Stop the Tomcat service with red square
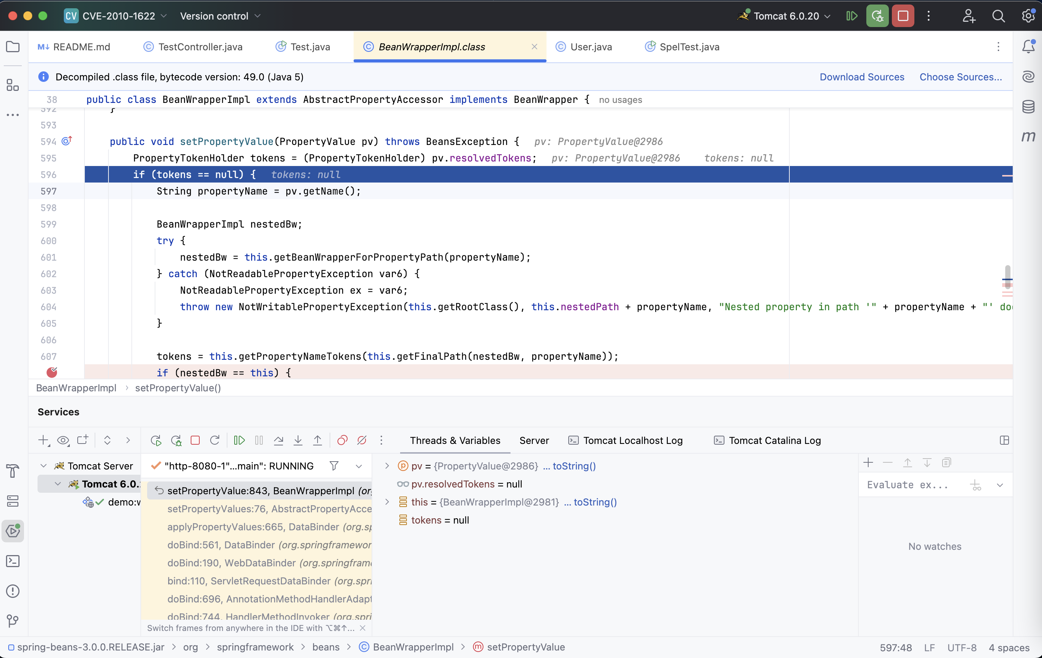This screenshot has width=1042, height=658. coord(195,440)
